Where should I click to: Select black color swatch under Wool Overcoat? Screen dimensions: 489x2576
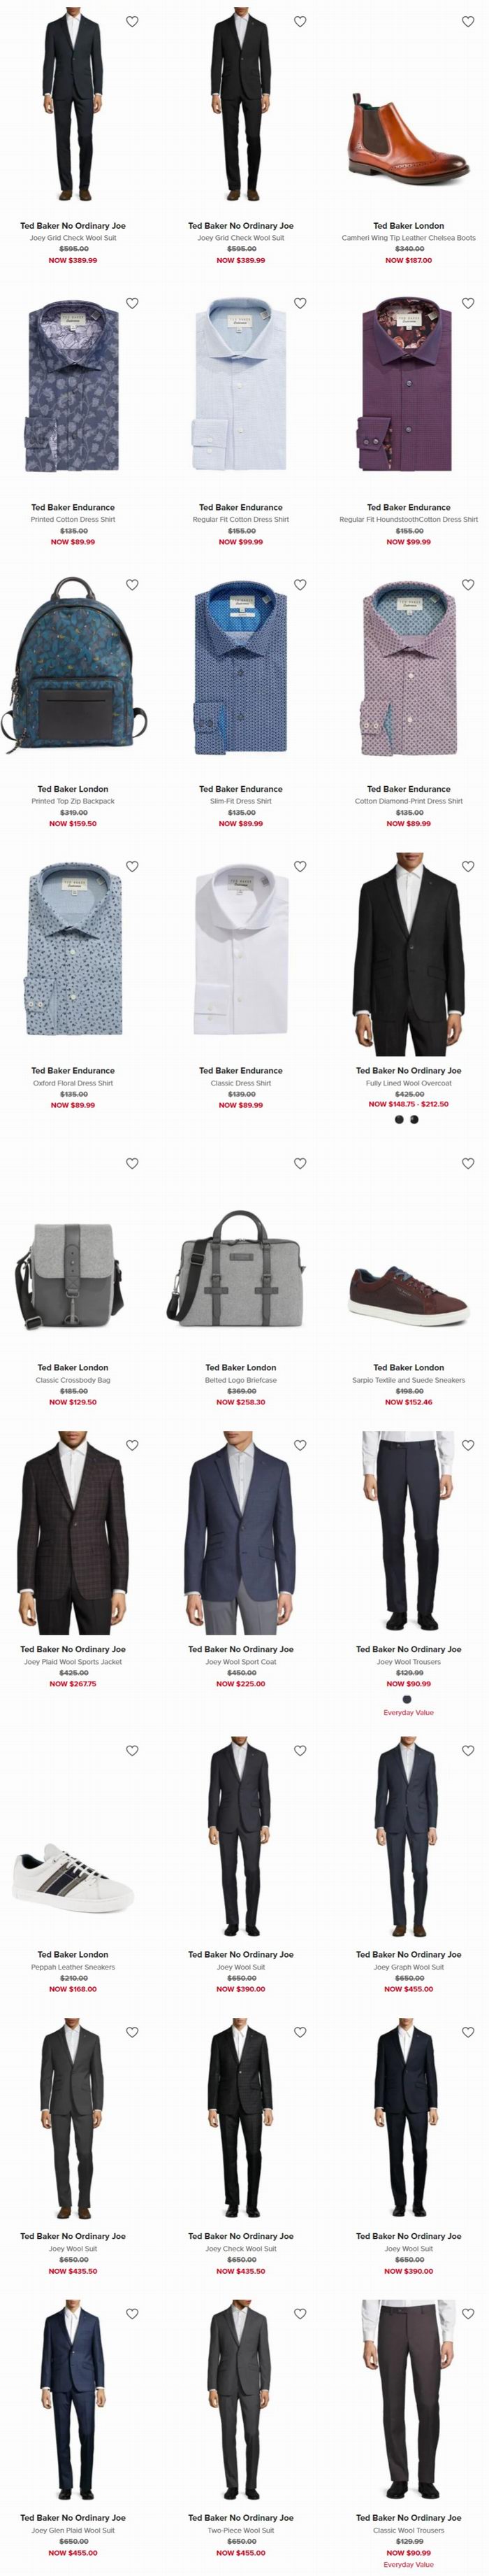point(399,1119)
